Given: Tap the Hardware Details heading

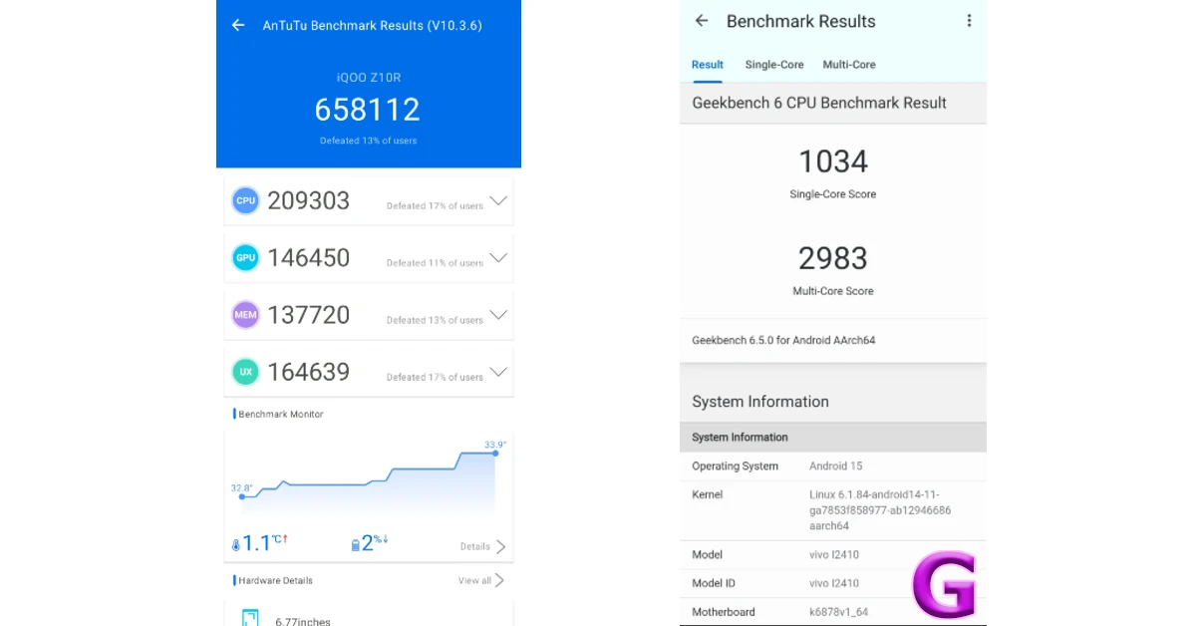Looking at the screenshot, I should pyautogui.click(x=275, y=580).
